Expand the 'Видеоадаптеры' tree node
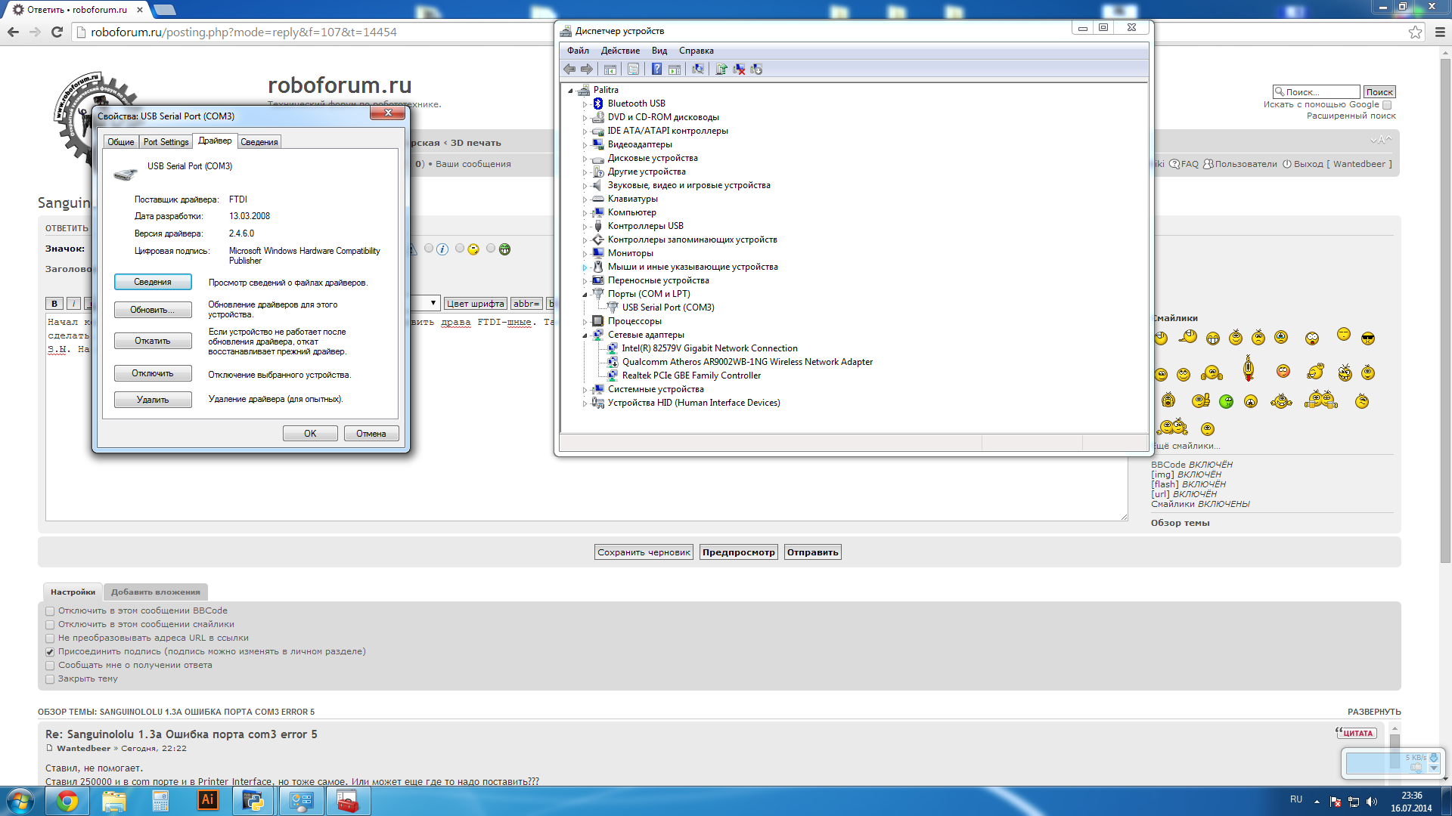This screenshot has width=1452, height=816. [585, 145]
